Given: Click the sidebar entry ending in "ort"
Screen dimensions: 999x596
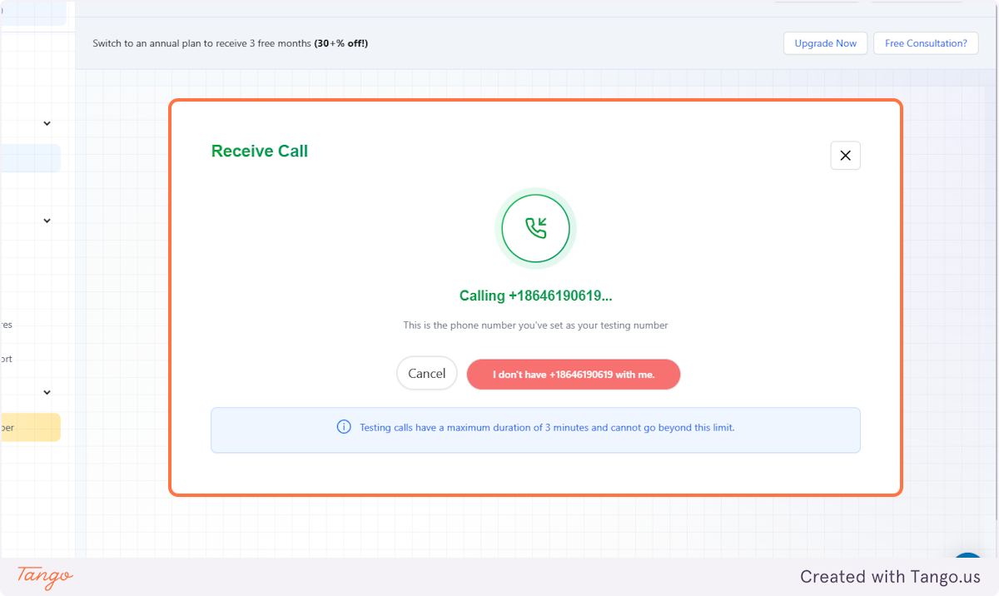Looking at the screenshot, I should coord(7,358).
